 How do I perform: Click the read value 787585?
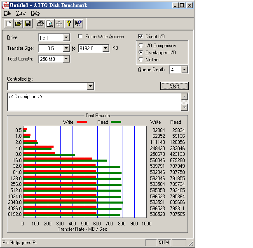(x=177, y=214)
